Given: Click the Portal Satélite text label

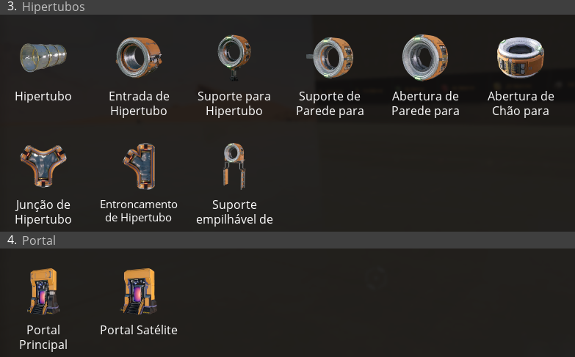Looking at the screenshot, I should [x=139, y=330].
